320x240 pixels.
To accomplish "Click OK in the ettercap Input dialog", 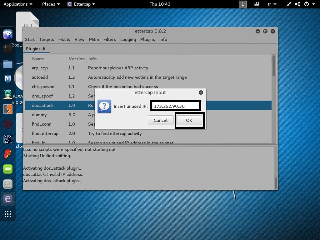I will coord(189,120).
